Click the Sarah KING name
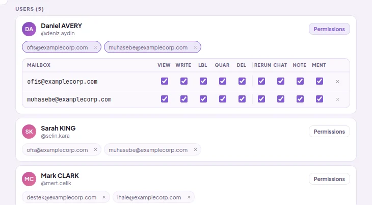 pos(58,129)
